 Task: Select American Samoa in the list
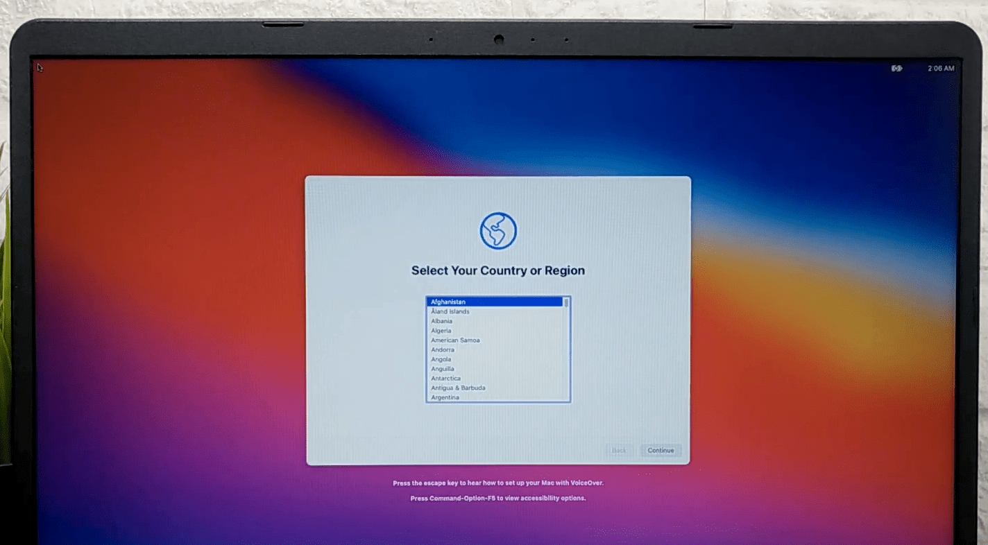495,340
